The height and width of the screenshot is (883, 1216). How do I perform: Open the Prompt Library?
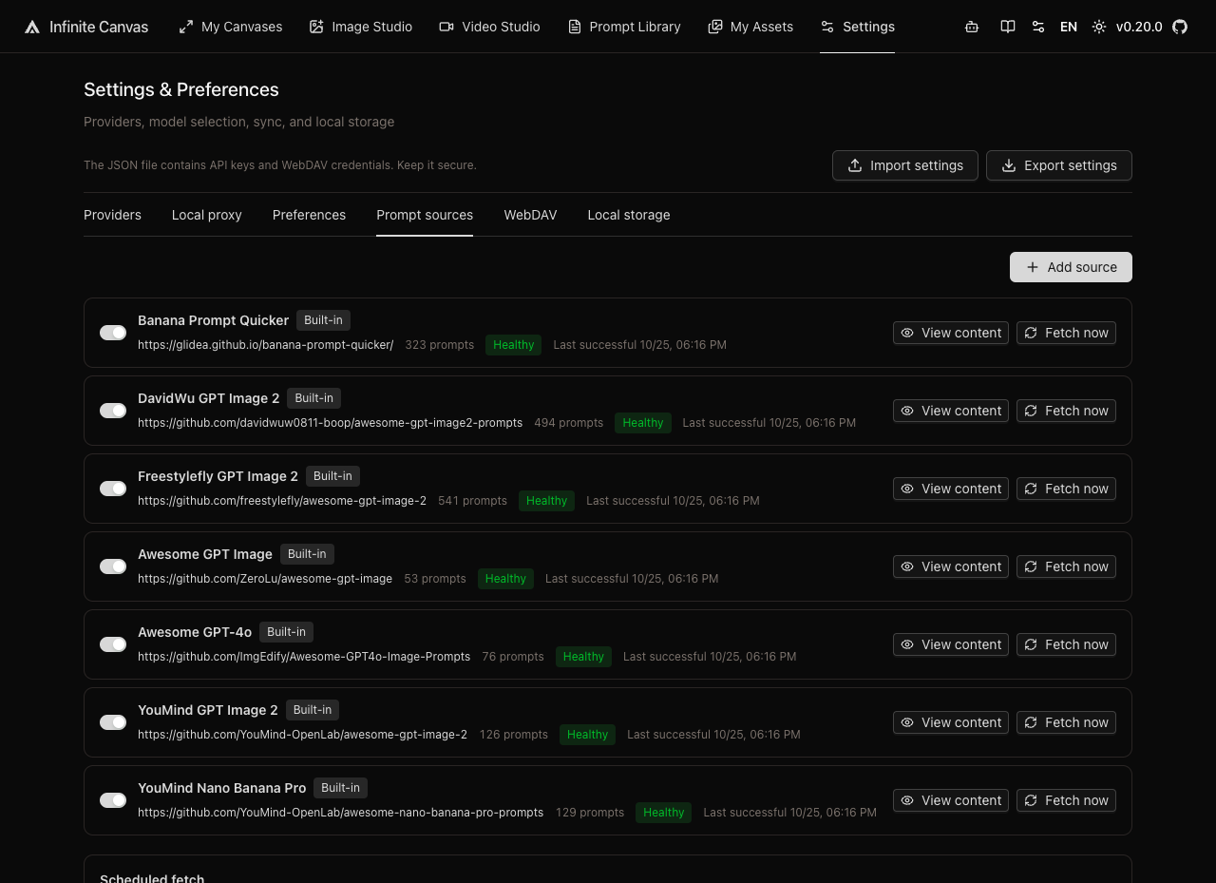[x=624, y=27]
